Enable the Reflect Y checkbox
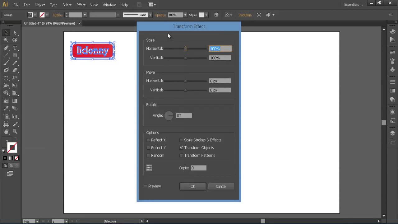Viewport: 398px width, 224px height. coord(148,148)
